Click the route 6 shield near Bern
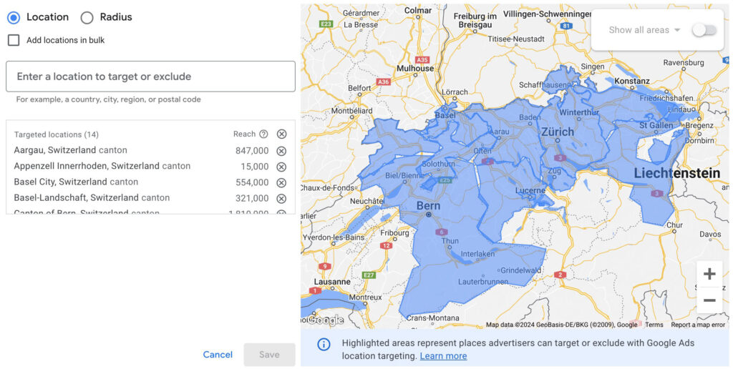Viewport: 733px width, 369px height. coord(441,232)
